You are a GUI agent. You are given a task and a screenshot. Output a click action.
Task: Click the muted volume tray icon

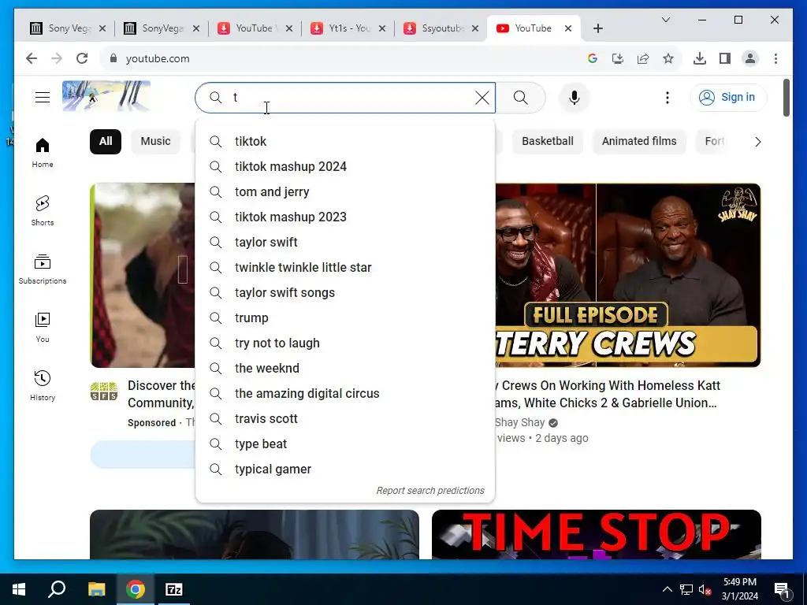click(705, 589)
